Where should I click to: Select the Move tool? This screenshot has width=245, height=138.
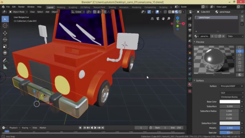pos(5,33)
